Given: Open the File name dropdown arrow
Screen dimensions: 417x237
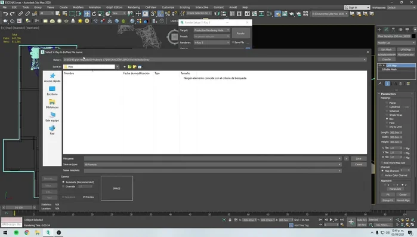Looking at the screenshot, I should 339,159.
